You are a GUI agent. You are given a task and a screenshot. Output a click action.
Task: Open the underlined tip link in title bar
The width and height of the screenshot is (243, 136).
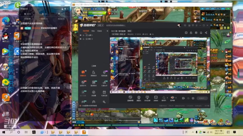[x=116, y=25]
